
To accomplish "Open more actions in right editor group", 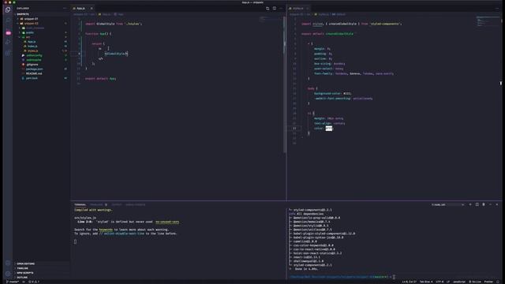I will pyautogui.click(x=497, y=9).
